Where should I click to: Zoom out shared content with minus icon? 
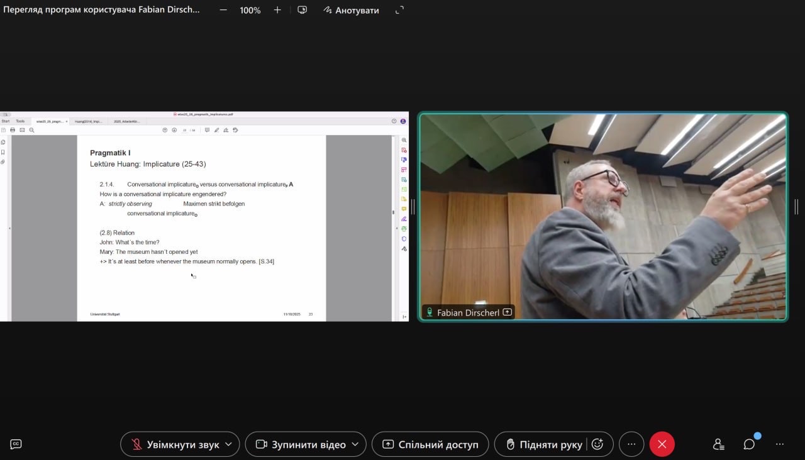click(223, 10)
